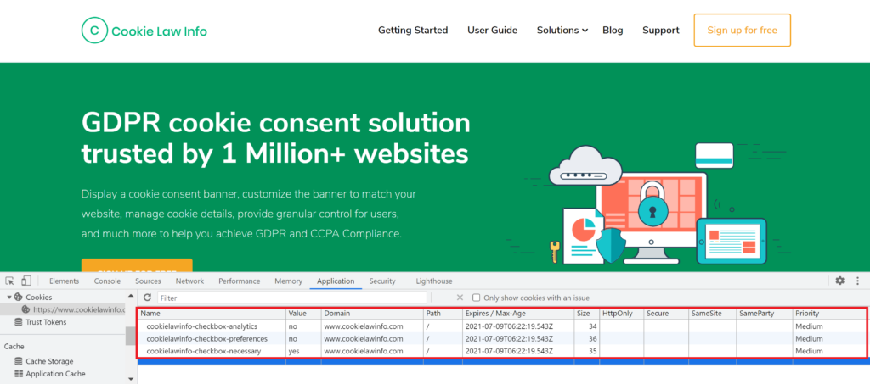Click the Sign up for free button

click(x=742, y=31)
